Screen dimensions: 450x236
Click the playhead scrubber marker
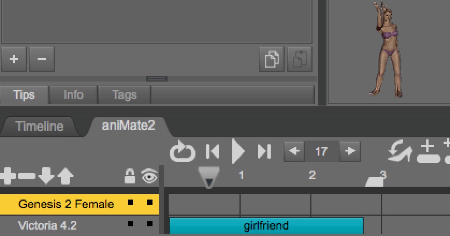pos(209,177)
